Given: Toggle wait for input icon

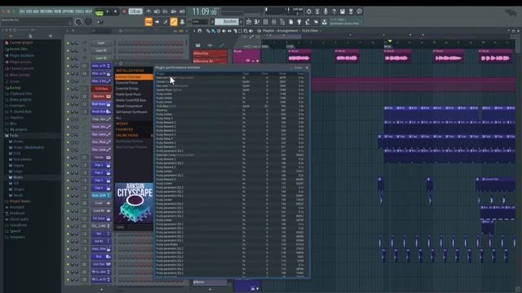Looking at the screenshot, I should (x=157, y=11).
